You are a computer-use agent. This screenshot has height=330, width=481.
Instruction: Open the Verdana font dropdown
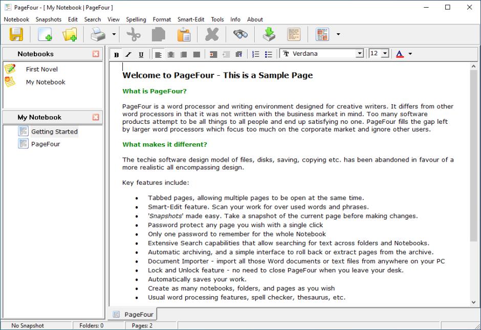click(360, 54)
